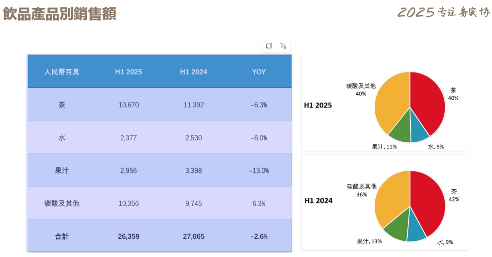
Task: Click the 10,670 tea sales cell
Action: click(128, 105)
